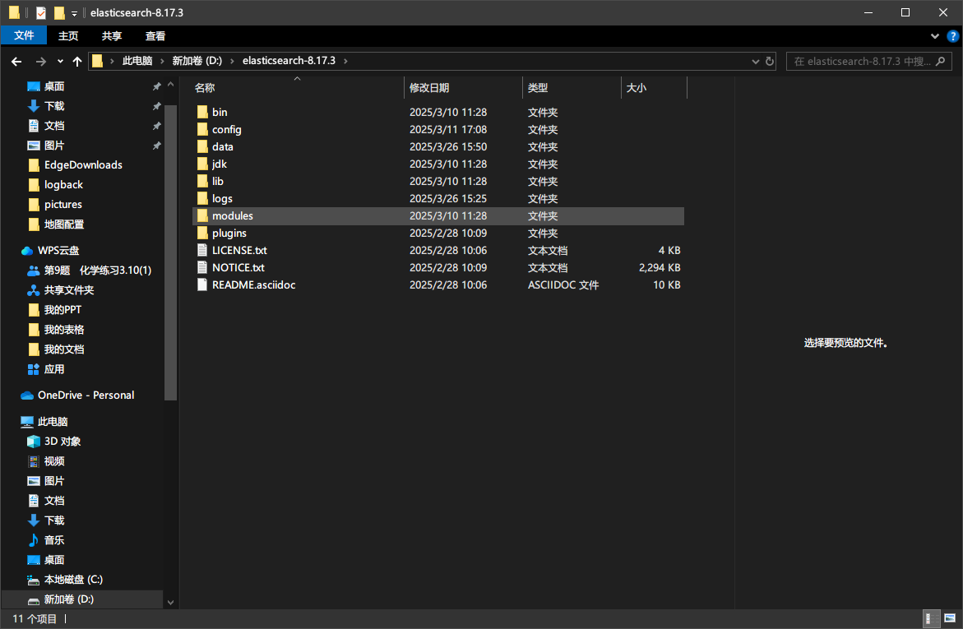963x629 pixels.
Task: Refresh the current folder view
Action: click(x=770, y=61)
